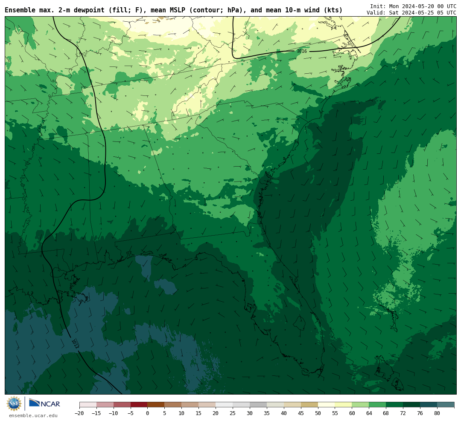Click the light green 60 to 64 swatch
The width and height of the screenshot is (461, 421).
tap(361, 405)
